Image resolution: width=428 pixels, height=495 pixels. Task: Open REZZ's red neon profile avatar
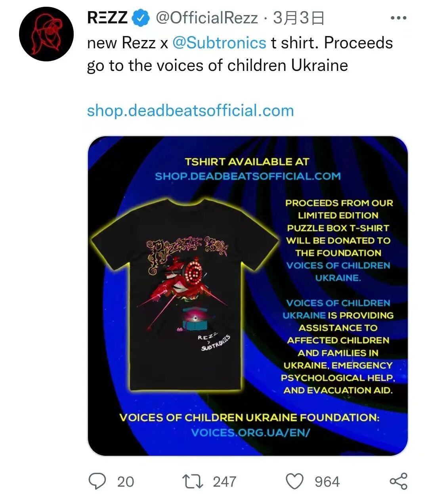pos(47,34)
